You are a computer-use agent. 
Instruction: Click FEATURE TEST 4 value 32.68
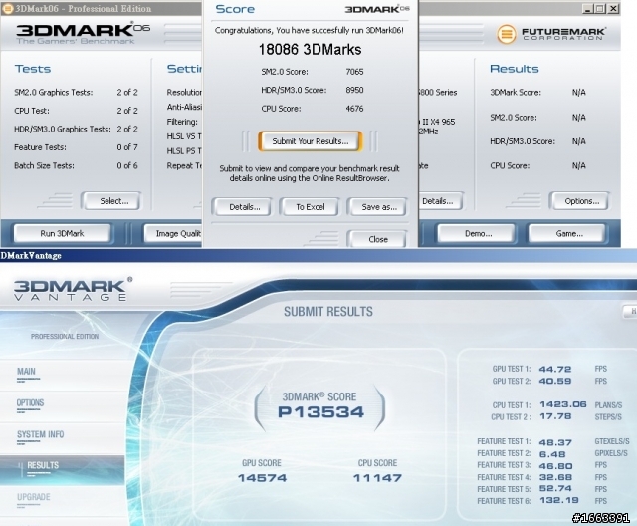click(555, 477)
